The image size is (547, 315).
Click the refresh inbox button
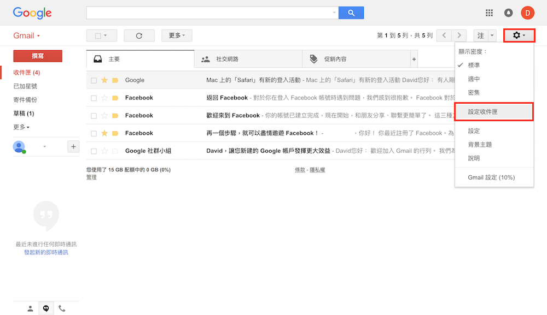pyautogui.click(x=139, y=35)
